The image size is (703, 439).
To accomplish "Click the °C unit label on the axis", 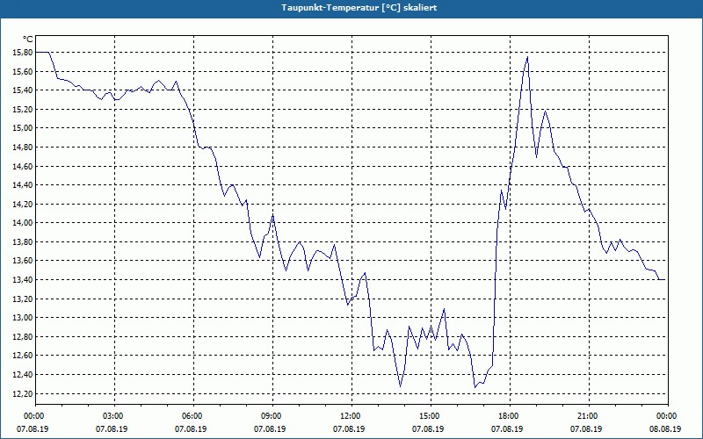I will click(x=27, y=40).
